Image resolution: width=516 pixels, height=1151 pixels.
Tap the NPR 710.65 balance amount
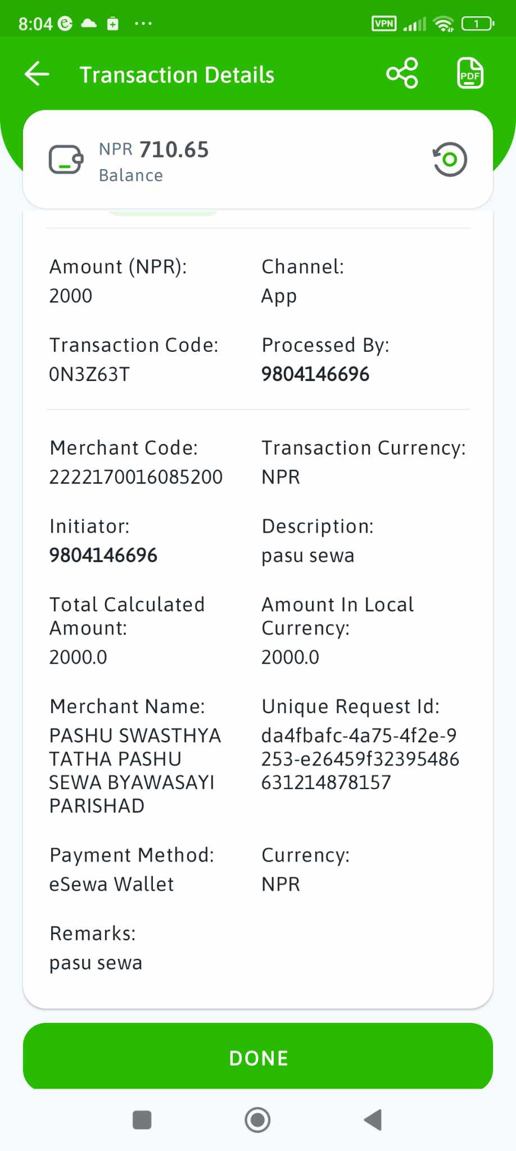coord(154,149)
